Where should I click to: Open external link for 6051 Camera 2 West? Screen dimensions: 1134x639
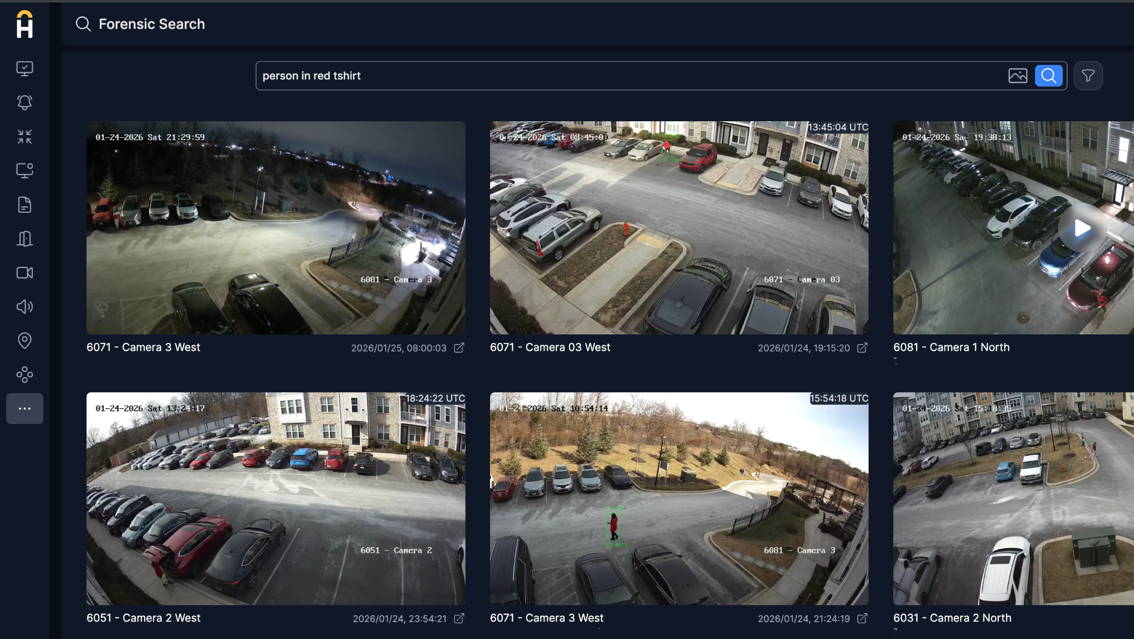(x=459, y=618)
